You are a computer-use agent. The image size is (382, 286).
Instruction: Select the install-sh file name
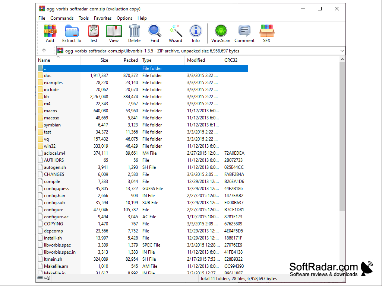tap(53, 238)
